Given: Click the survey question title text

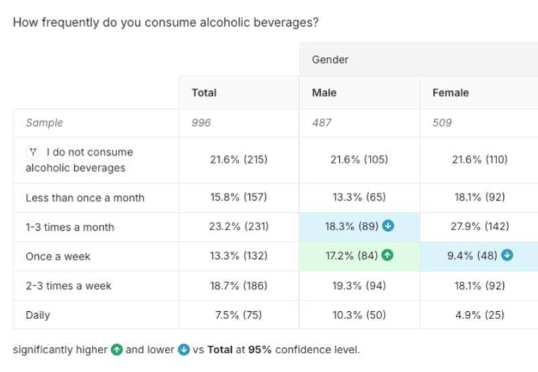Looking at the screenshot, I should [165, 22].
